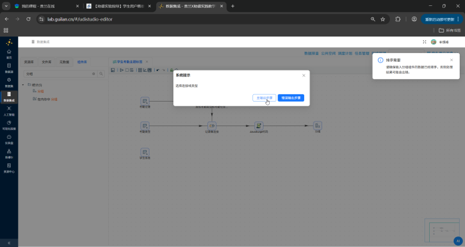Click the redo arrow in canvas toolbar
The height and width of the screenshot is (247, 465).
163,70
